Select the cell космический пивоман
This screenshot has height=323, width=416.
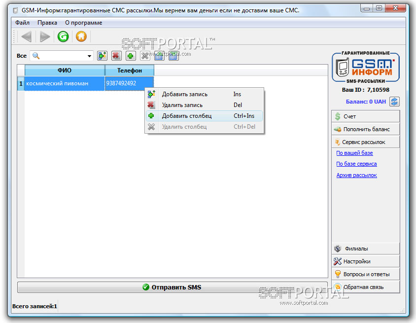click(x=65, y=83)
